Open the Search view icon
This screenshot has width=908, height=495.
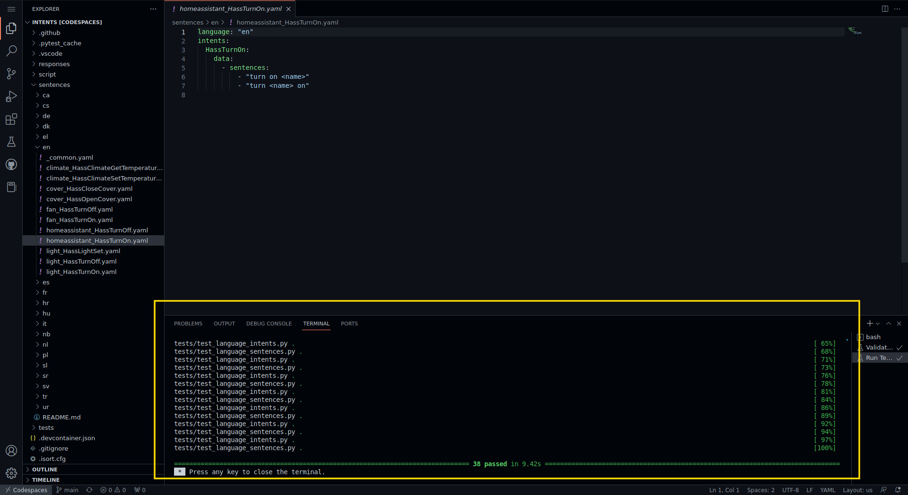[11, 51]
